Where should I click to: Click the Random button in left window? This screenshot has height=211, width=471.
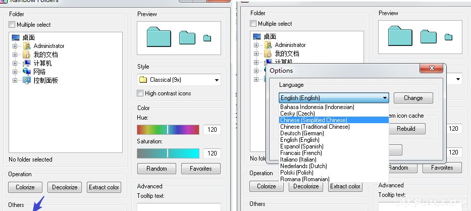point(156,169)
